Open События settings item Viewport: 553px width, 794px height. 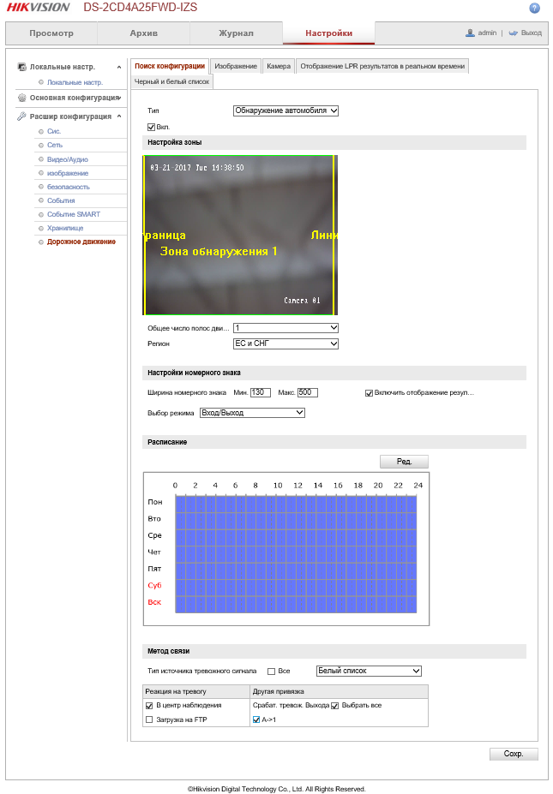[x=61, y=200]
